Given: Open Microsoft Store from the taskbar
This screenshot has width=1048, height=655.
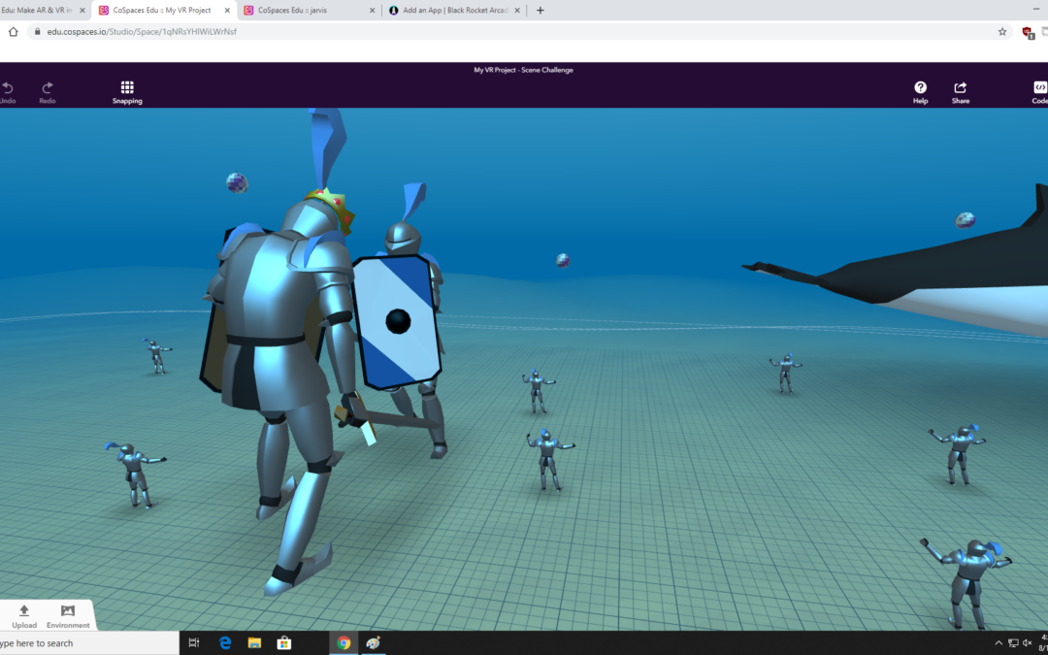Looking at the screenshot, I should [284, 643].
